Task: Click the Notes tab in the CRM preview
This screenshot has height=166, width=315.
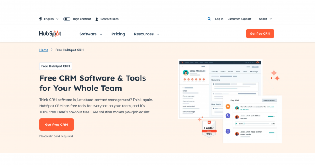Action: click(x=223, y=72)
